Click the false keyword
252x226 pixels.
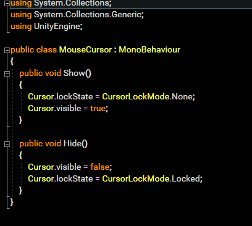100,167
